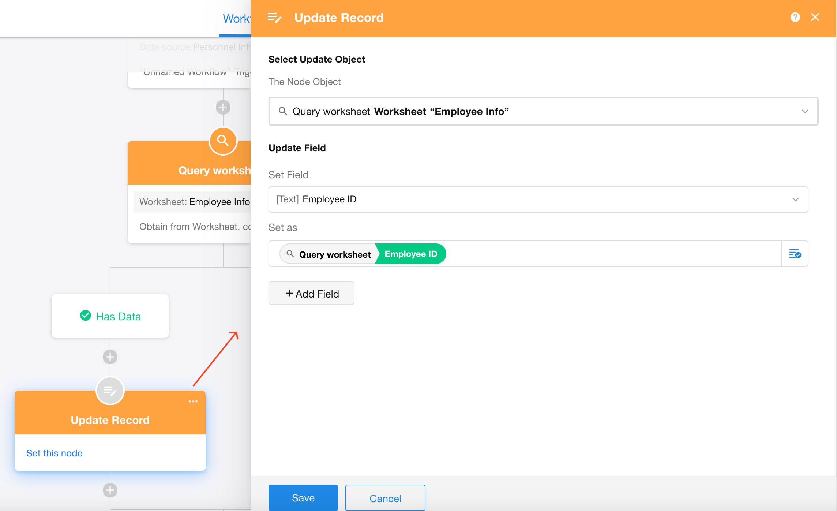Select the Has Data branch
Screen dimensions: 837x511
(110, 316)
